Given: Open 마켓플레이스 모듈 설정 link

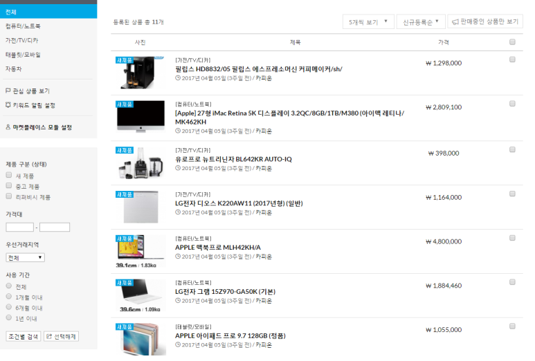Looking at the screenshot, I should tap(42, 127).
